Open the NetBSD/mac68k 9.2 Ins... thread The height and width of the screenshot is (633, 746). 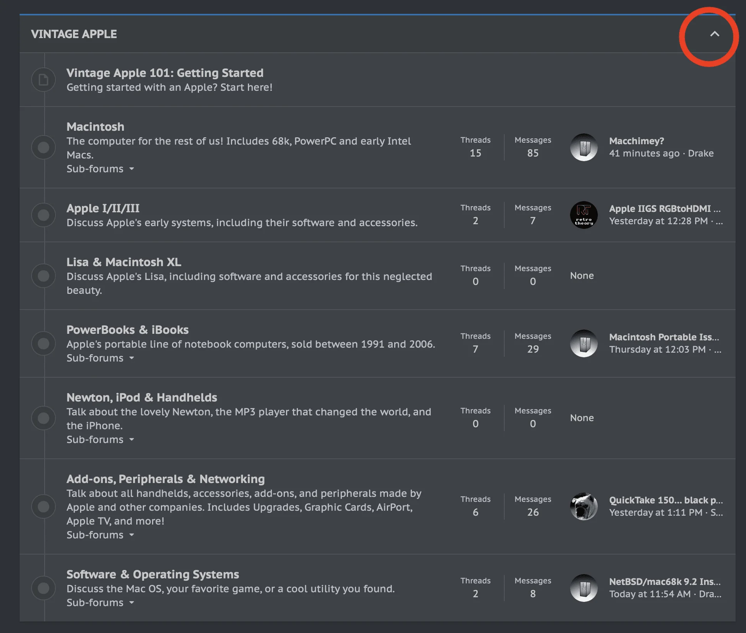click(x=665, y=581)
